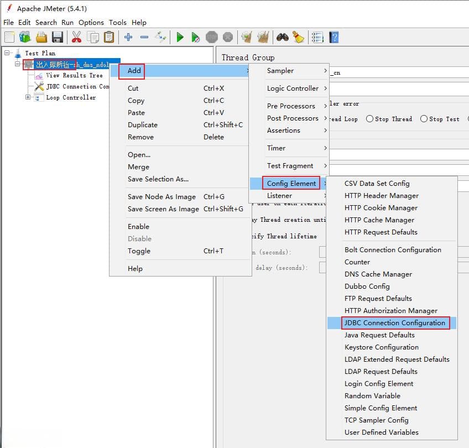Screen dimensions: 469x448
Task: Save the test plan with floppy icon
Action: (x=58, y=38)
